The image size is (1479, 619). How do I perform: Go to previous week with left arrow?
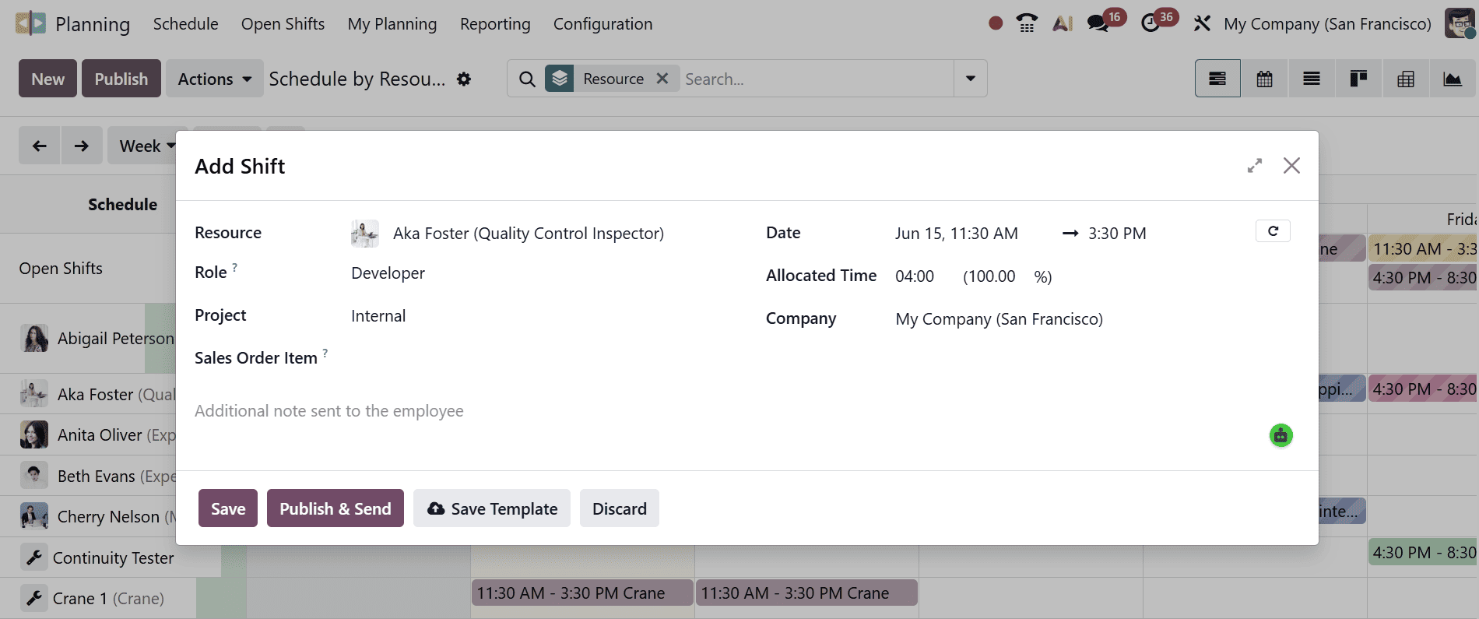[x=40, y=146]
